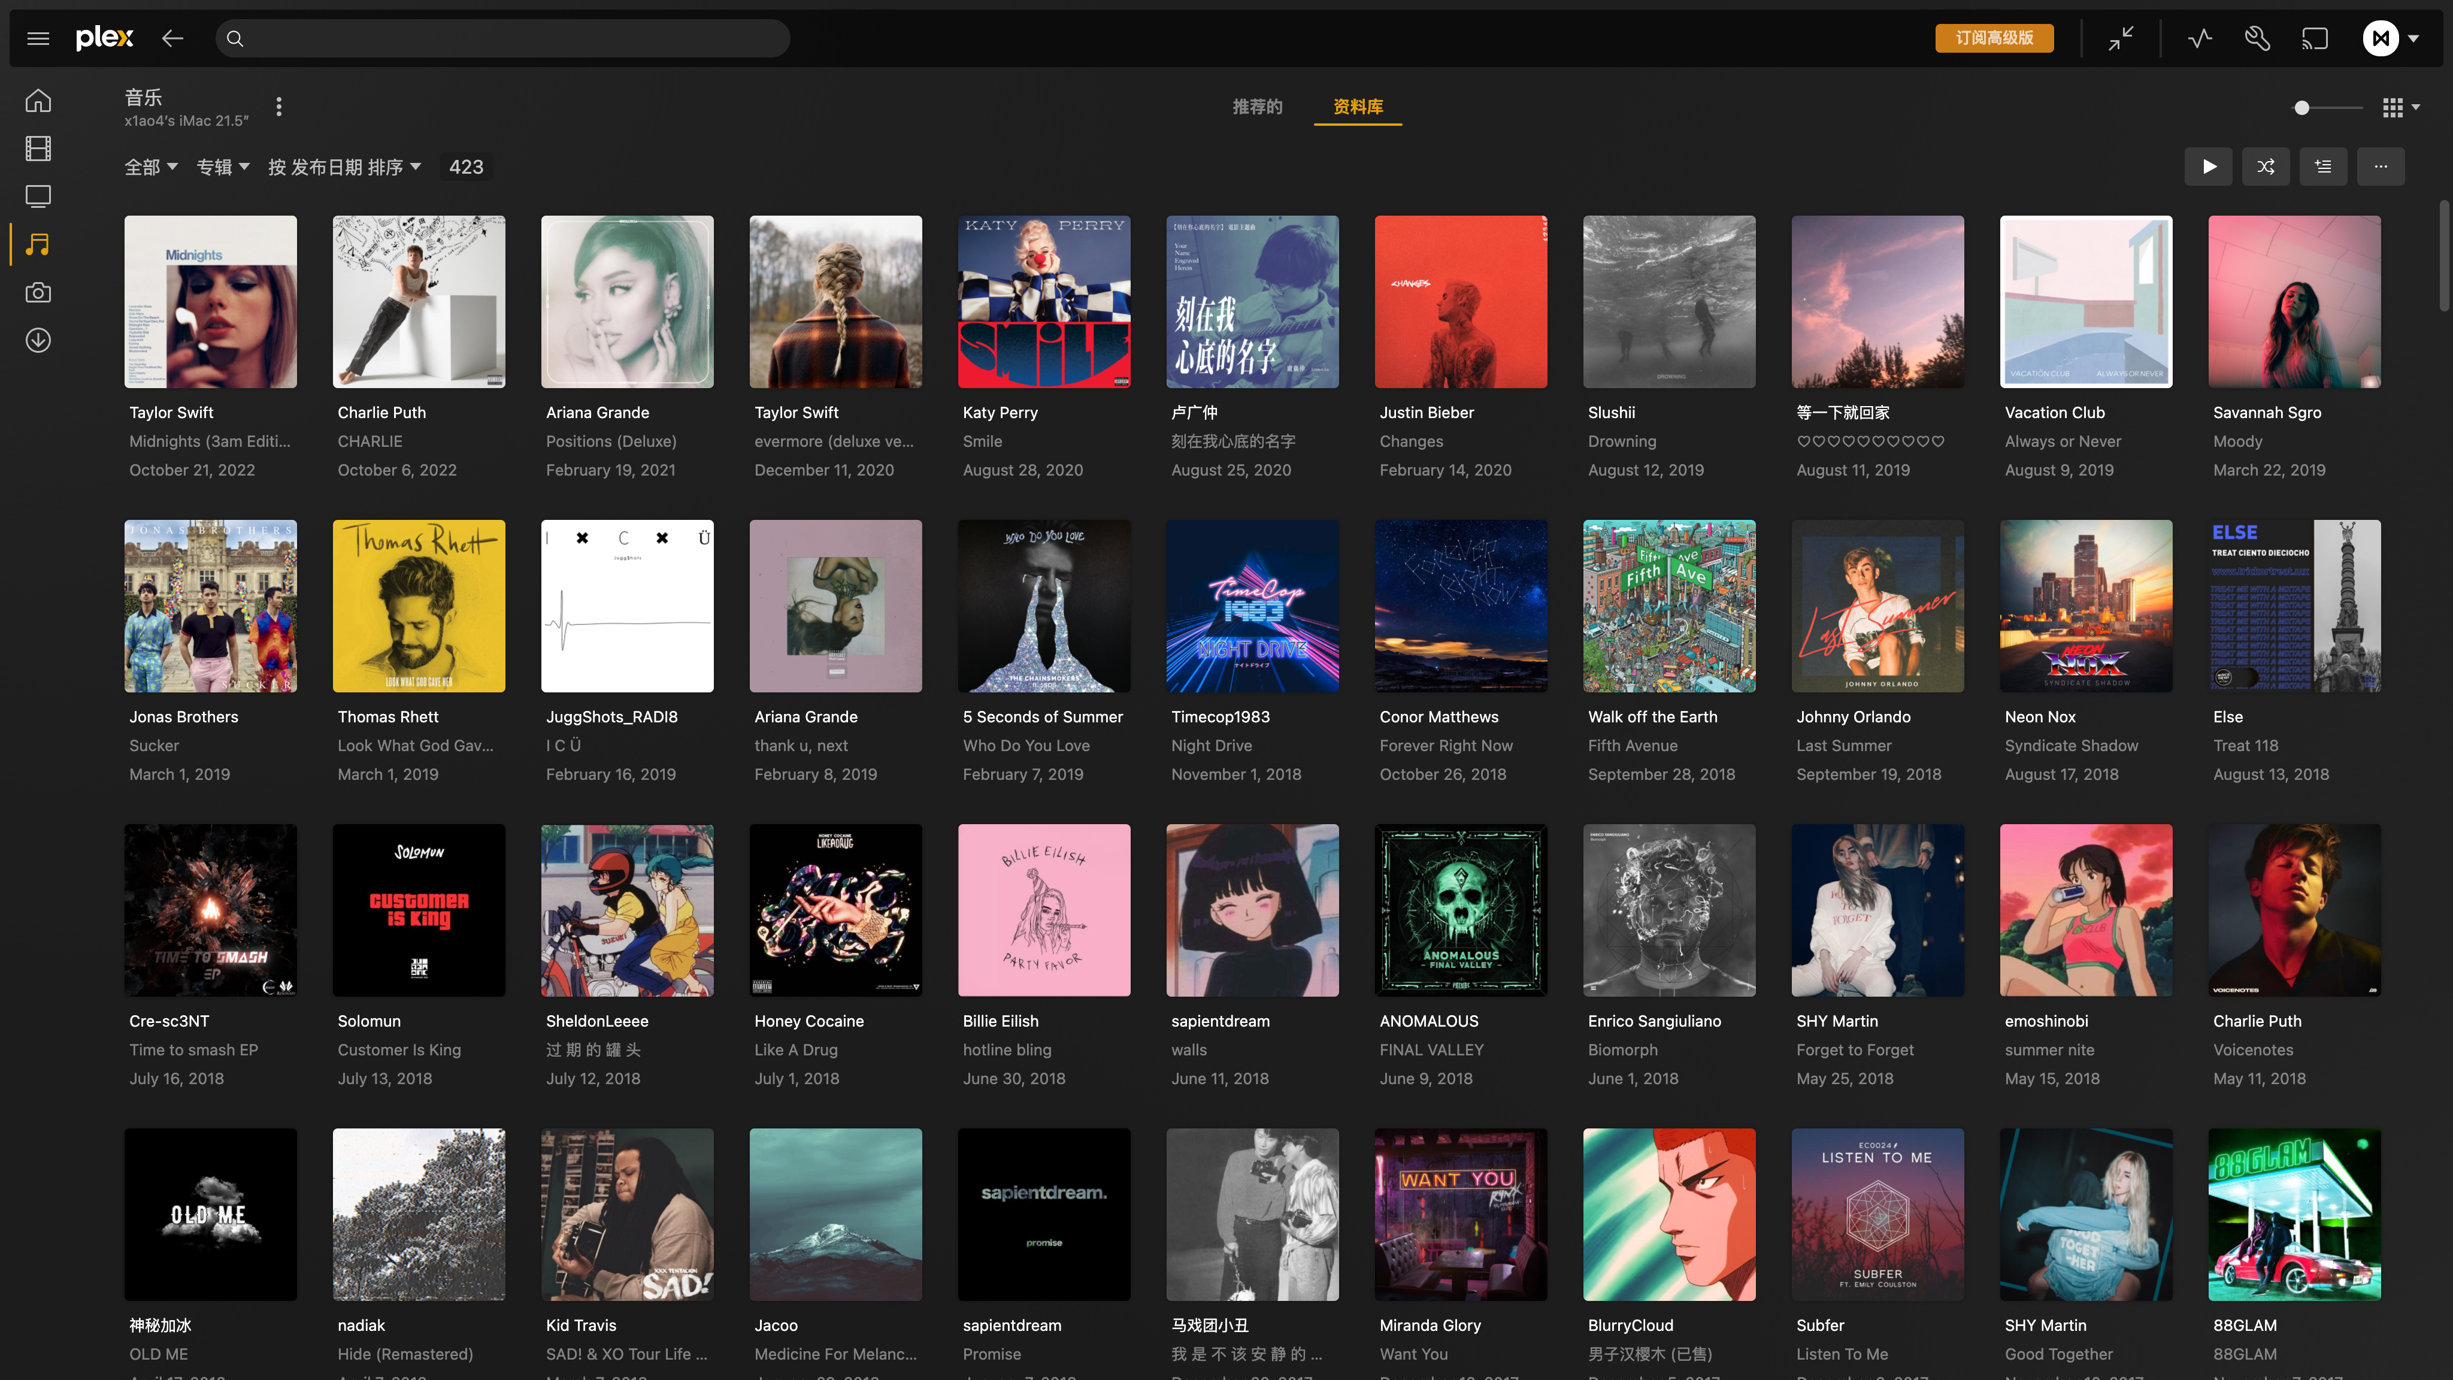Image resolution: width=2453 pixels, height=1380 pixels.
Task: Open the Downloads sidebar icon
Action: click(x=38, y=340)
